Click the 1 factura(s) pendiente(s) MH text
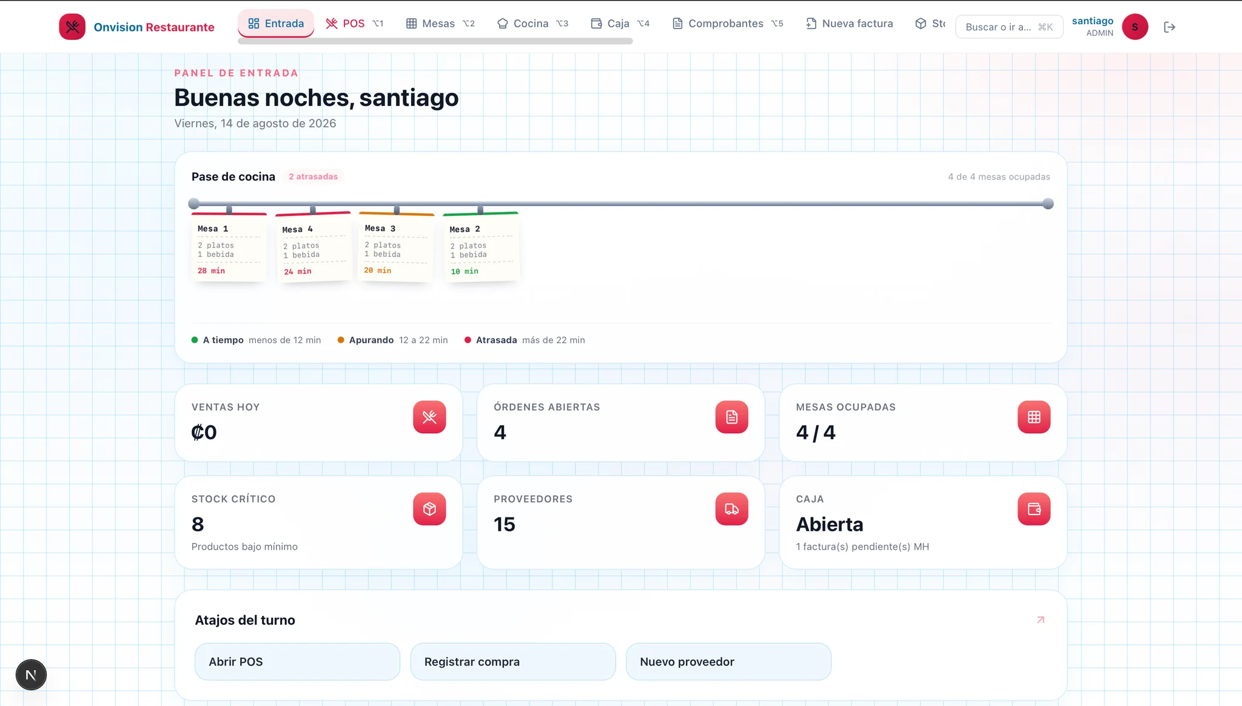This screenshot has width=1242, height=706. click(x=862, y=547)
